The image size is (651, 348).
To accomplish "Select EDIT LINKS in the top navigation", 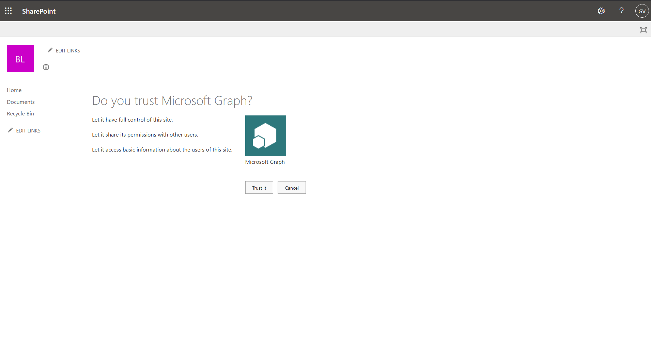I will [x=67, y=50].
